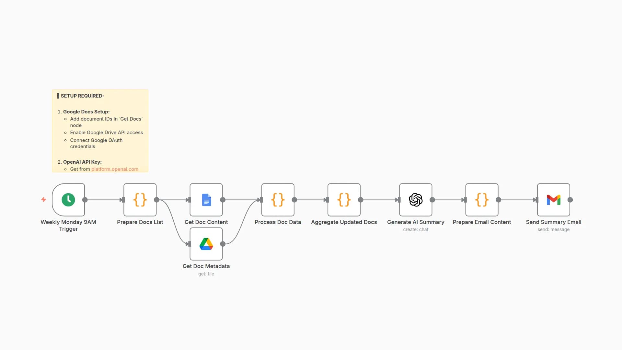Select the Prepare Email Content code node
The height and width of the screenshot is (350, 622).
click(482, 200)
